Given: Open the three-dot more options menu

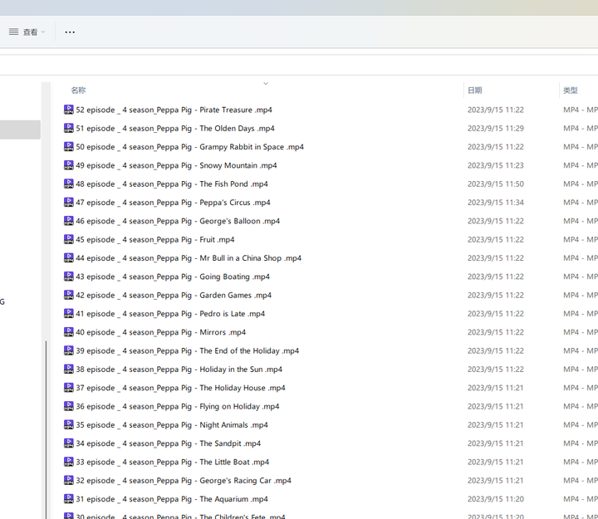Looking at the screenshot, I should pos(70,32).
